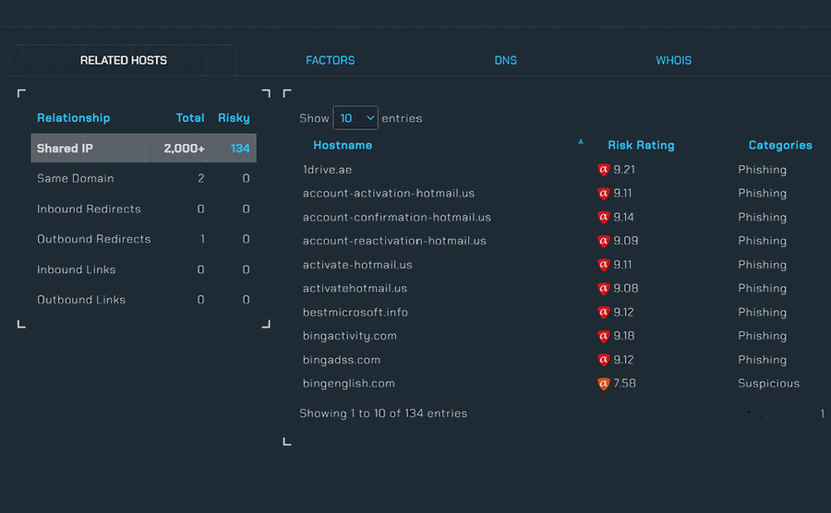The image size is (831, 513).
Task: Select the Outbound Redirects relationship row
Action: [x=143, y=239]
